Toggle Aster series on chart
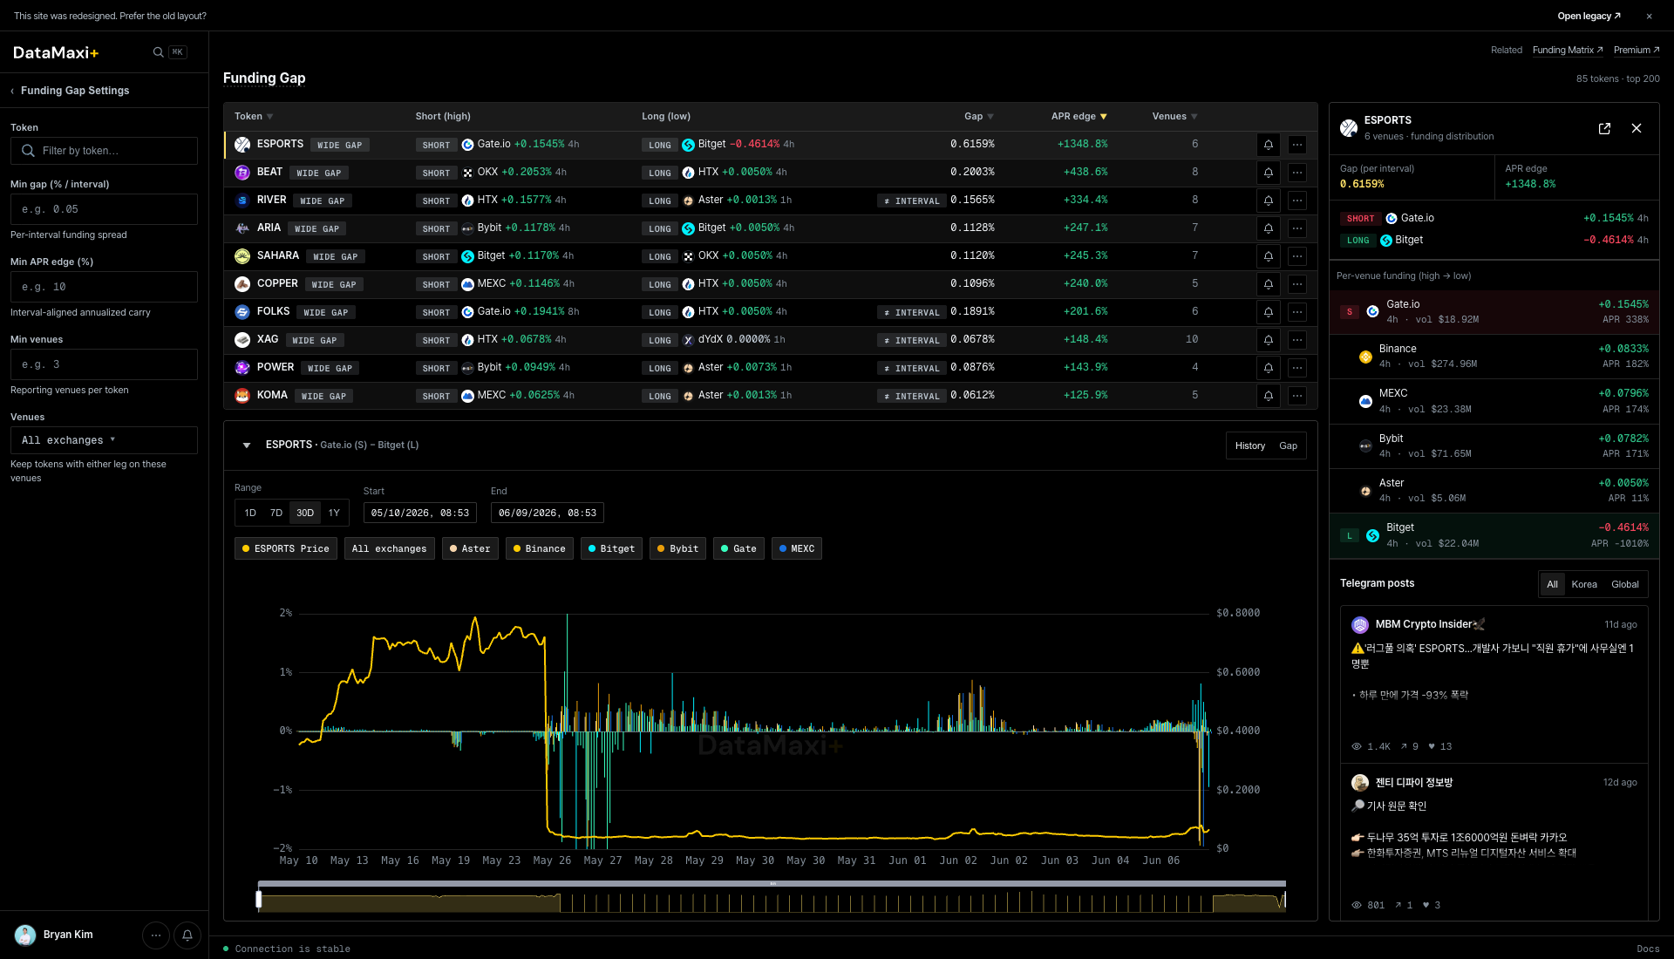This screenshot has height=959, width=1674. coord(470,548)
